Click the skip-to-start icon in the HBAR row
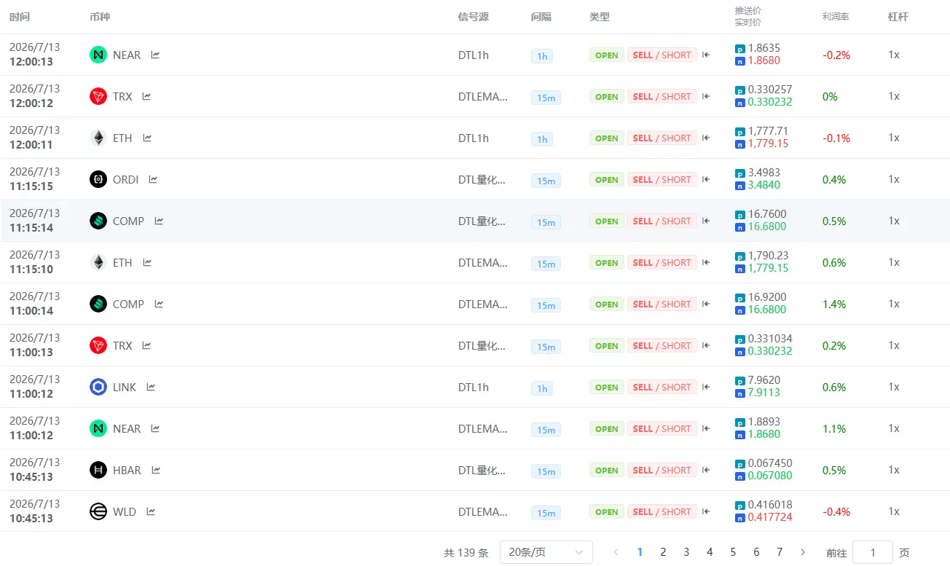The image size is (950, 566). (706, 470)
